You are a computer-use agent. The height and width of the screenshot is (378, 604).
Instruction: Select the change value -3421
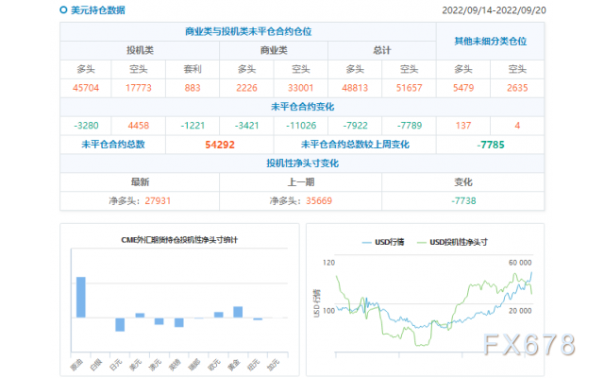[246, 126]
